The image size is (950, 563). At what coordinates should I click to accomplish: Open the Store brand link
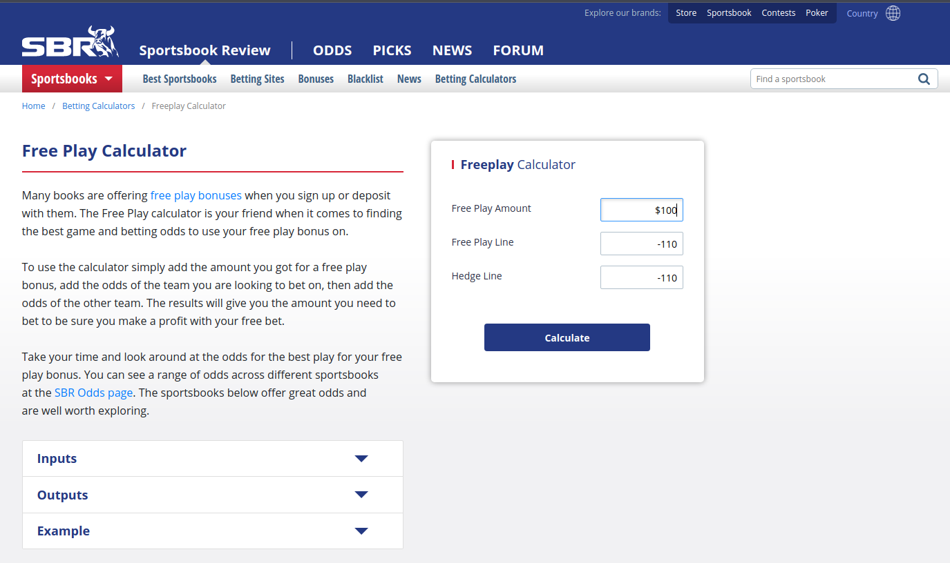point(686,13)
